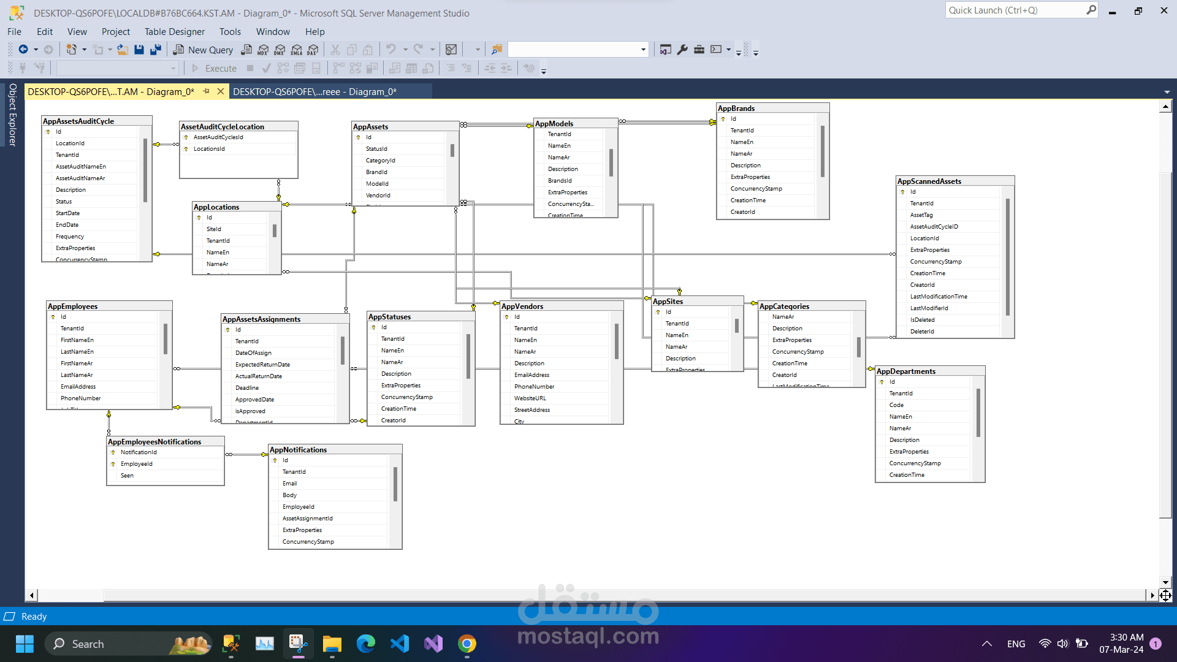Image resolution: width=1177 pixels, height=662 pixels.
Task: Click the diagram scroll left arrow
Action: 32,595
